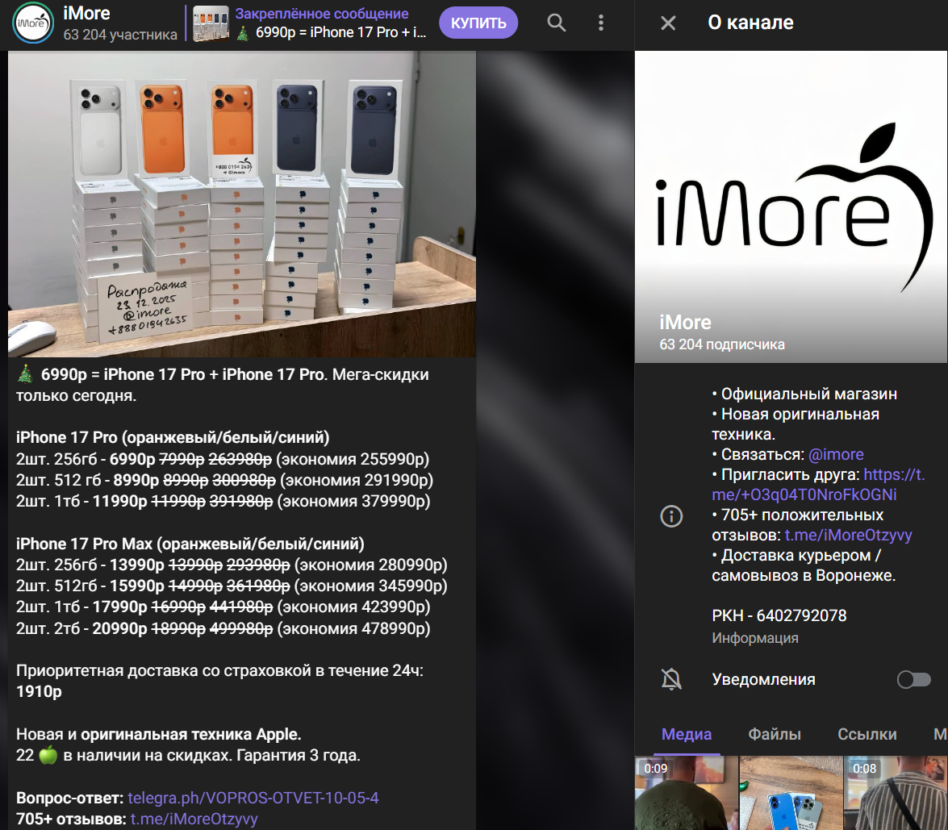The width and height of the screenshot is (948, 830).
Task: Open the large iMore apple logo profile photo
Action: [791, 202]
